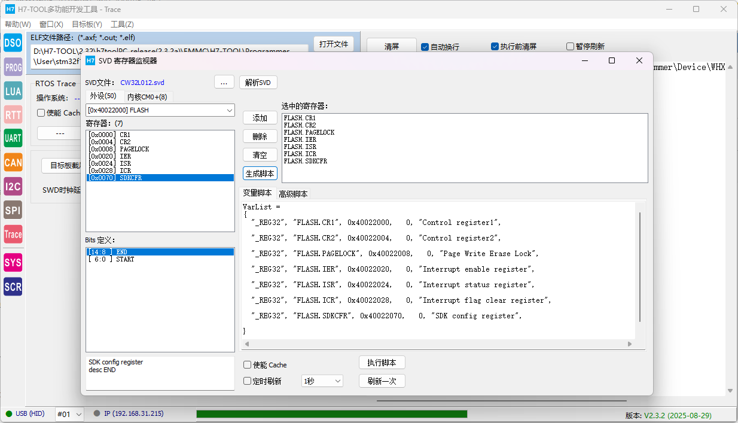Image resolution: width=738 pixels, height=423 pixels.
Task: Click the script area vertical scrollbar
Action: (641, 266)
